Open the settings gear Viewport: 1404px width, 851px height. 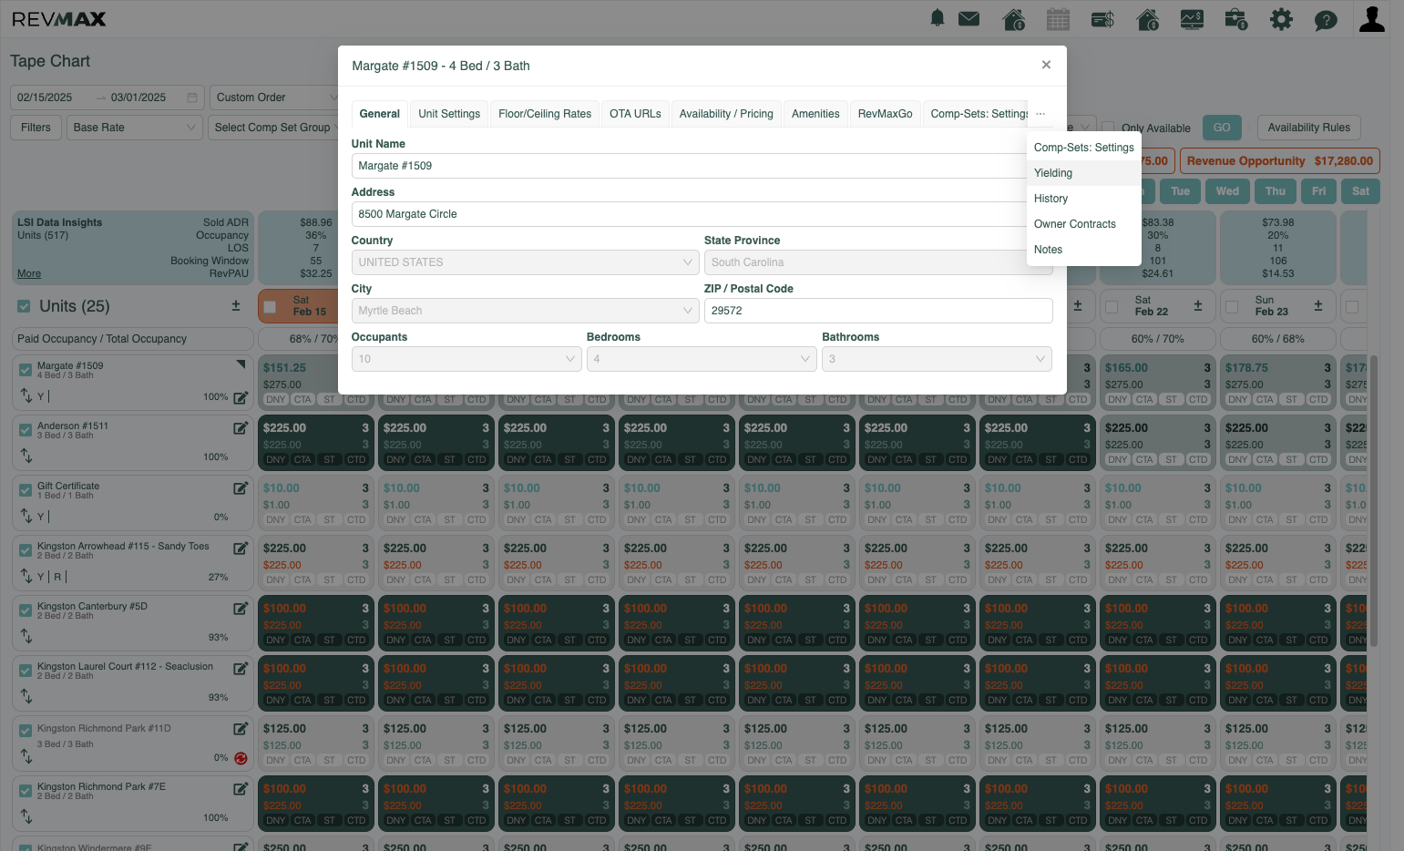1281,18
